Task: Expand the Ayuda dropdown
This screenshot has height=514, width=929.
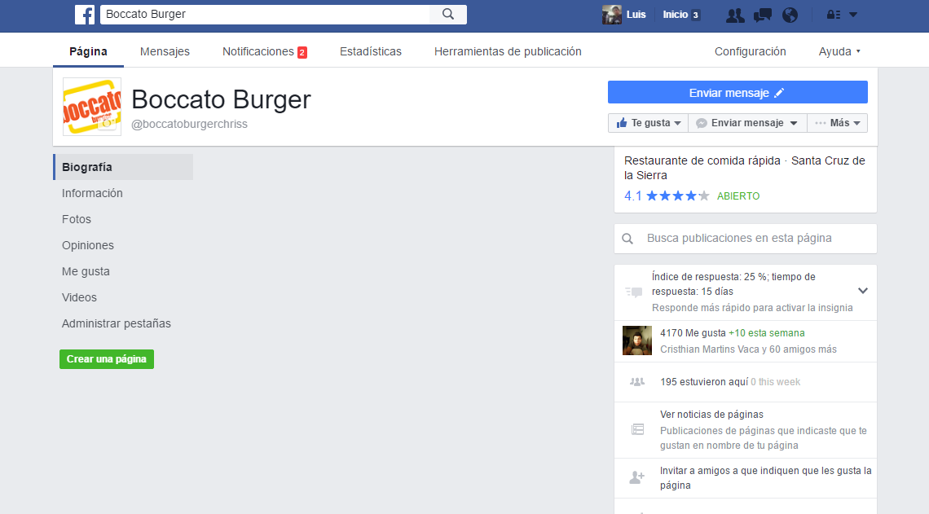Action: click(x=839, y=51)
